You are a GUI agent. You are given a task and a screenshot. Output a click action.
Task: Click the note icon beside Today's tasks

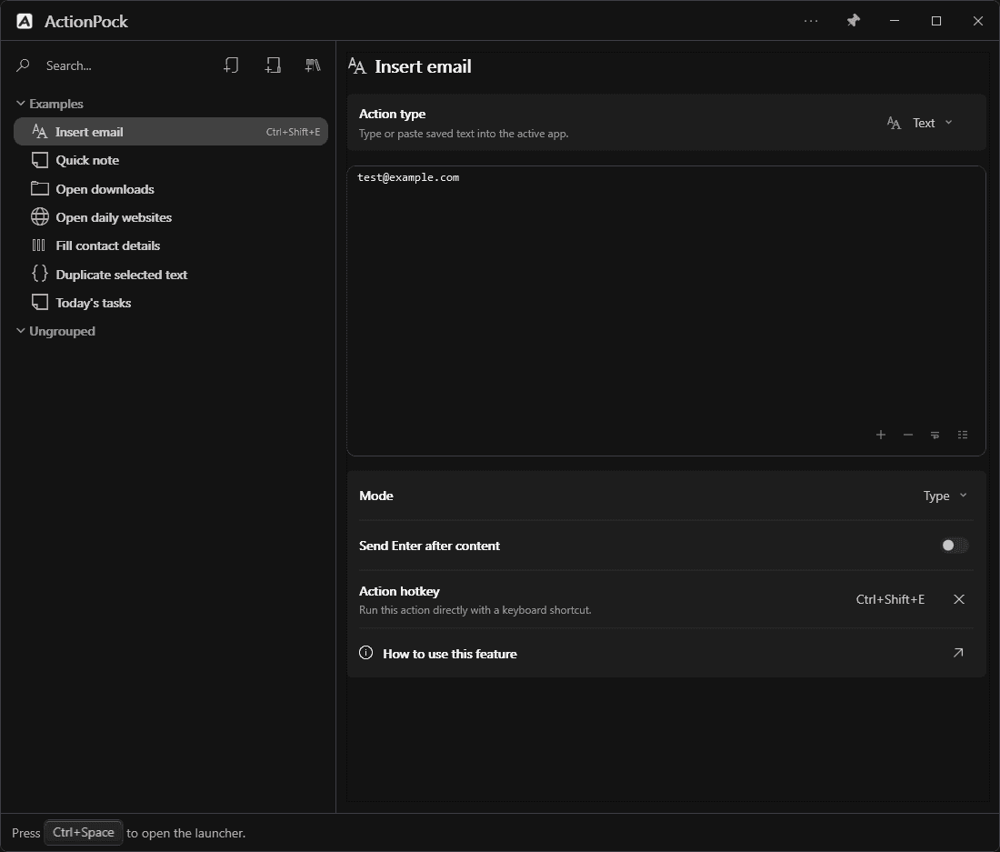tap(39, 302)
